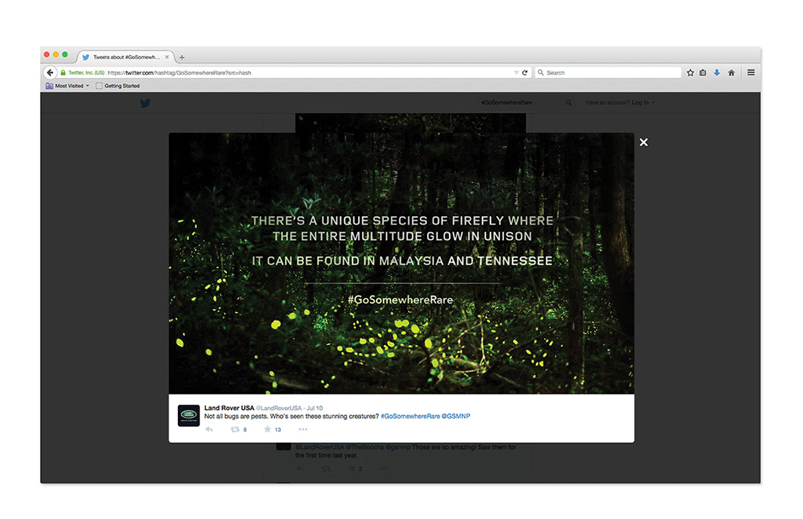Click the Twitter bird logo

(x=145, y=103)
